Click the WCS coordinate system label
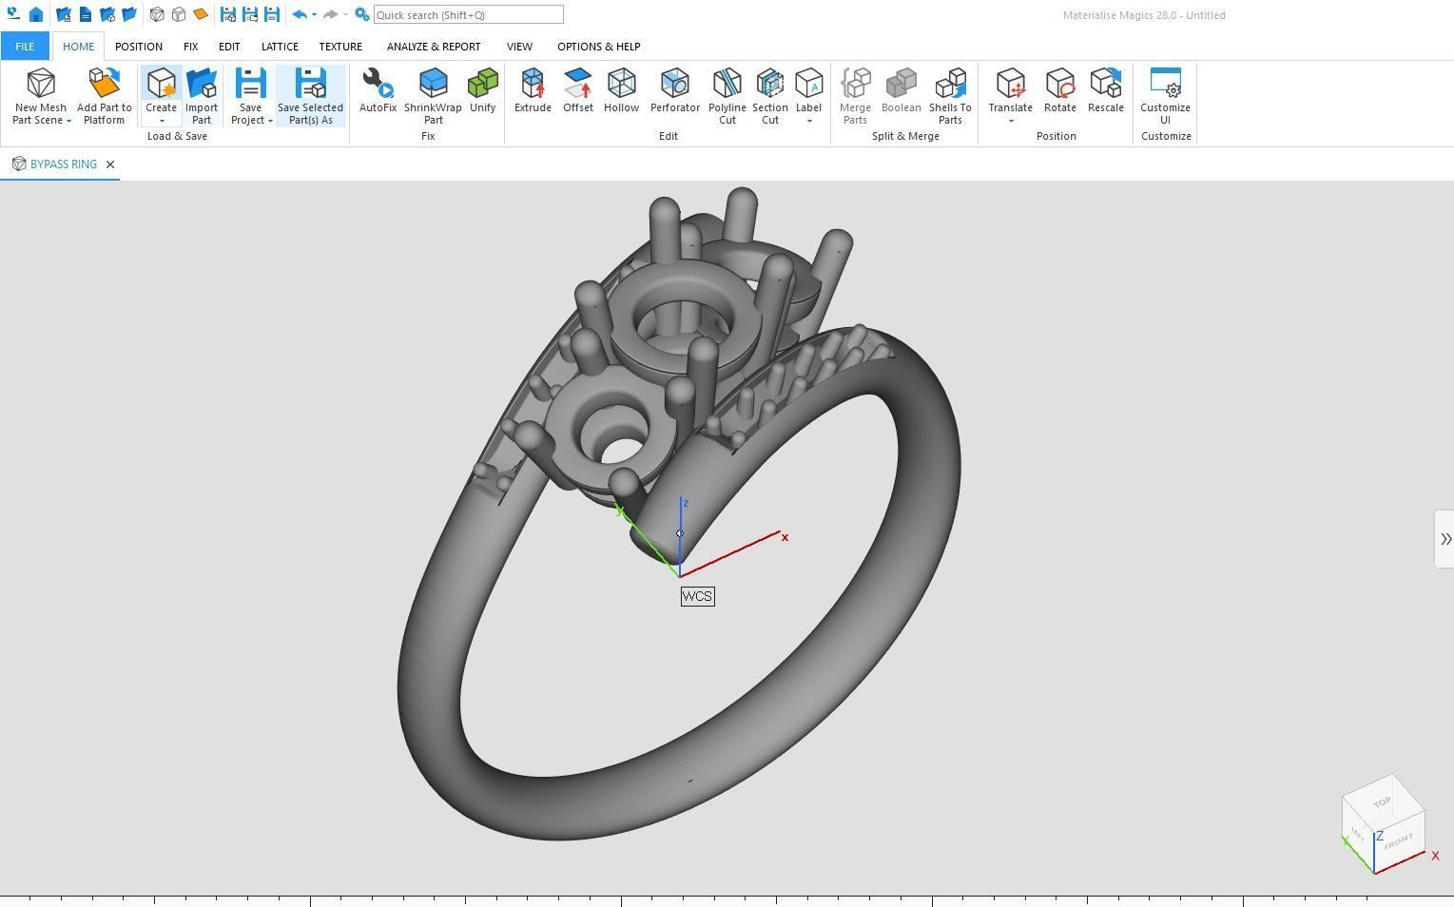The height and width of the screenshot is (907, 1454). click(x=697, y=596)
